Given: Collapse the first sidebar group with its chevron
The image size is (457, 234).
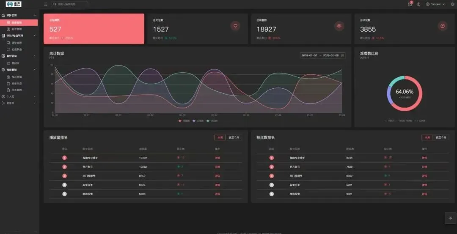Looking at the screenshot, I should coord(35,16).
